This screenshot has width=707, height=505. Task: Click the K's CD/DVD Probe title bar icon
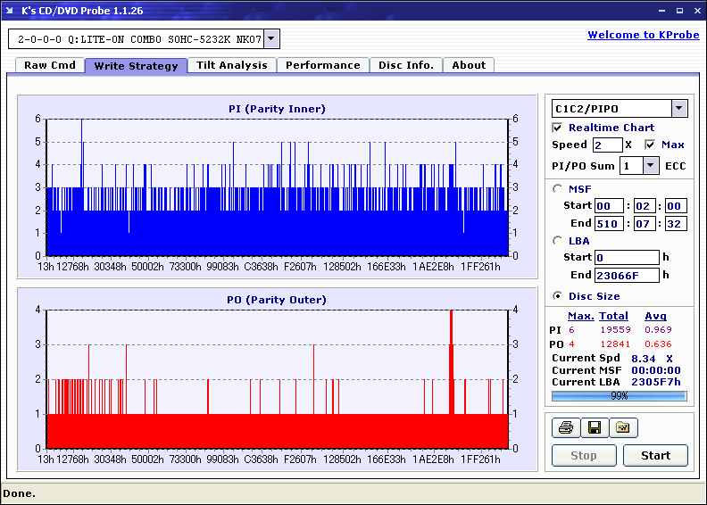coord(11,11)
